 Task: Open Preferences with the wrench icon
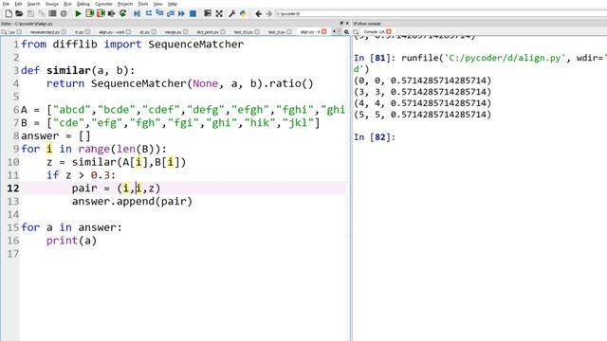click(231, 13)
